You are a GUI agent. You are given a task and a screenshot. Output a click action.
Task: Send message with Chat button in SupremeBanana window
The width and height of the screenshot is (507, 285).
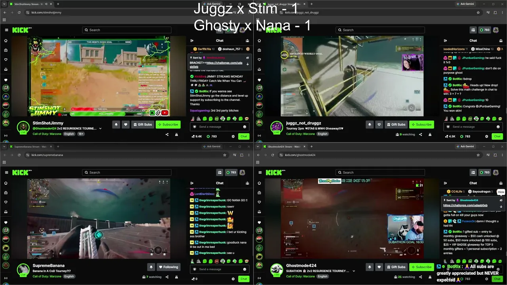click(x=244, y=279)
